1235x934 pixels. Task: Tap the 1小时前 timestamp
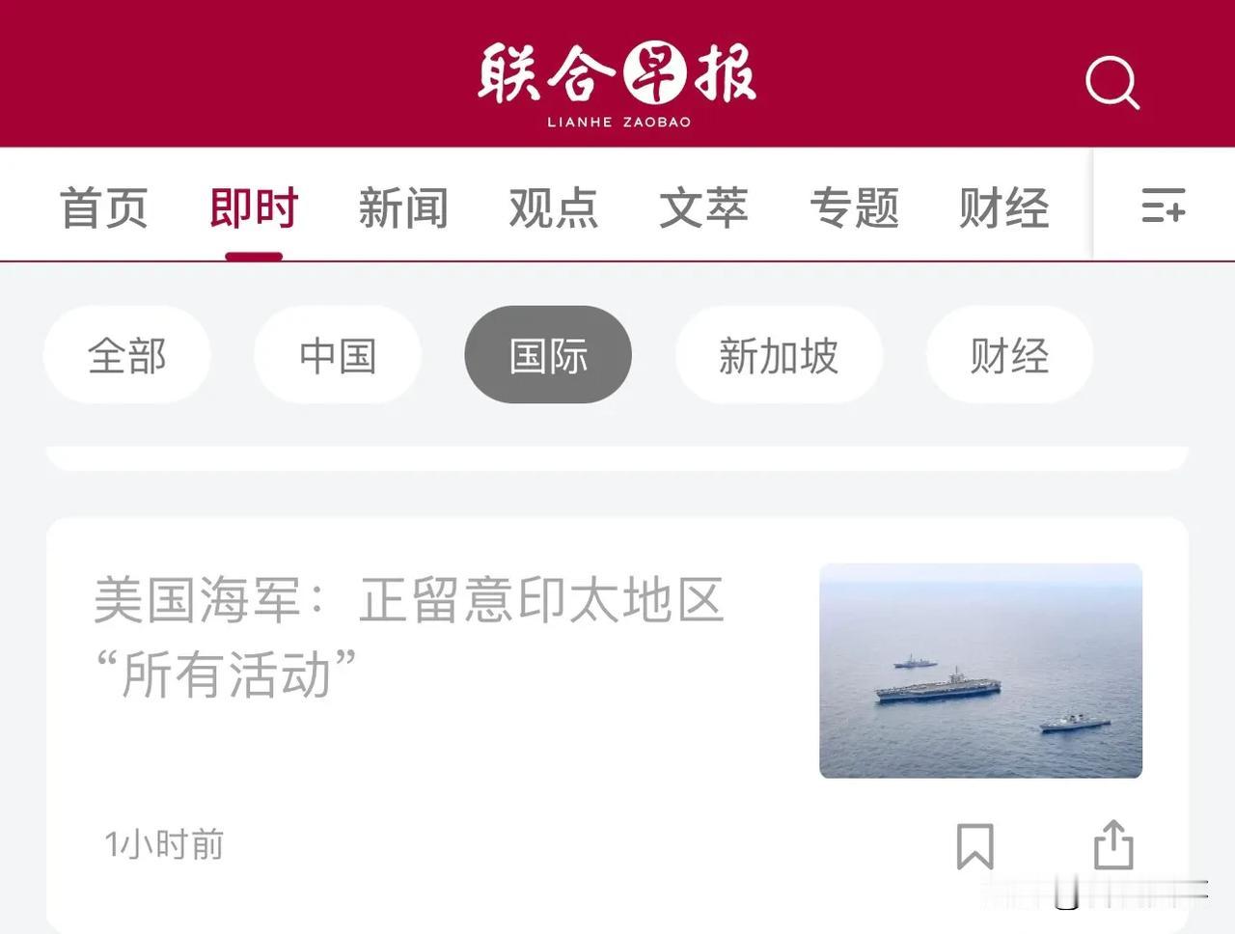coord(164,844)
